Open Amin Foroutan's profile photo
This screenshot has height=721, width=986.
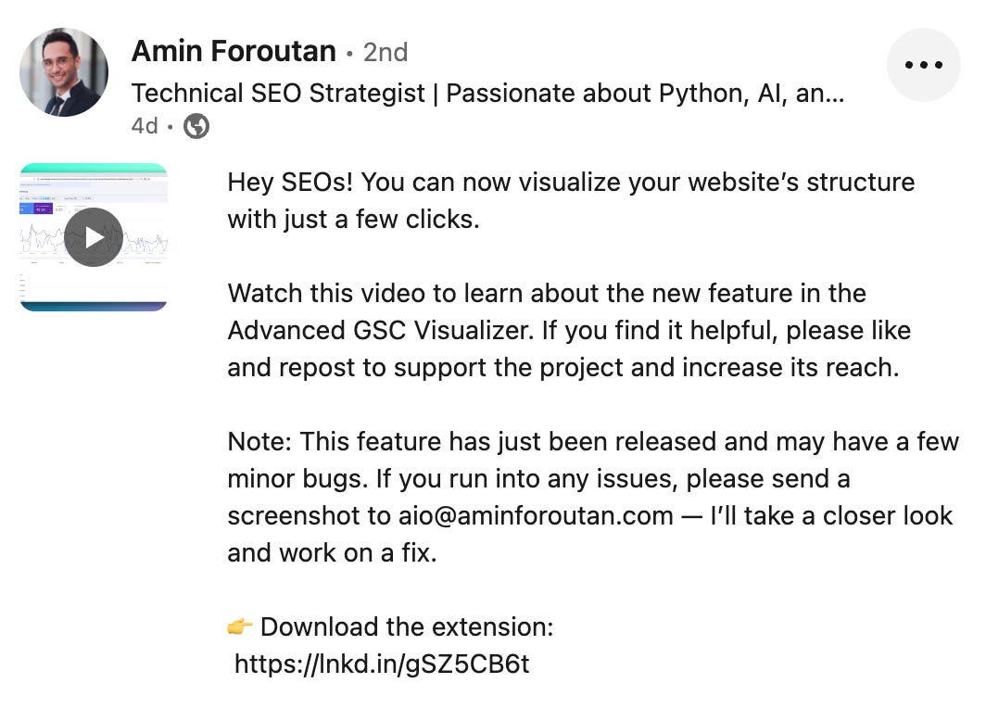click(x=64, y=72)
